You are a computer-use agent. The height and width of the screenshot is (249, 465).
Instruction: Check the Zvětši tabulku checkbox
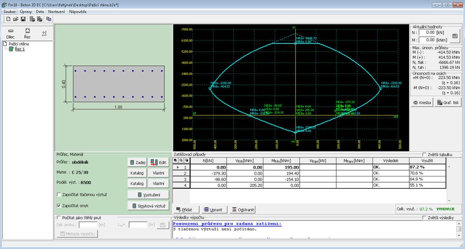coord(425,155)
